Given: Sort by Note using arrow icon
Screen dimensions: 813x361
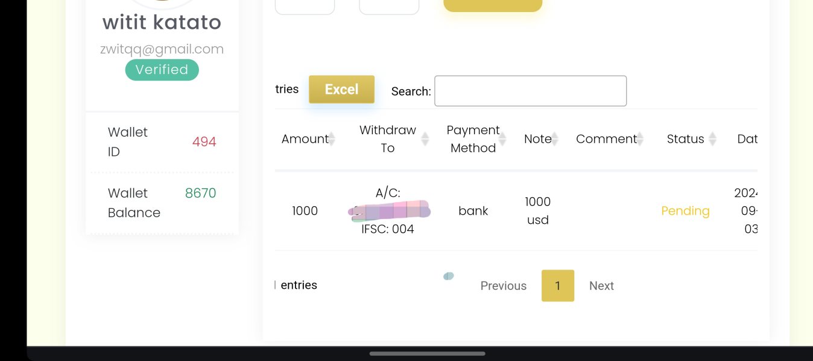Looking at the screenshot, I should (555, 140).
